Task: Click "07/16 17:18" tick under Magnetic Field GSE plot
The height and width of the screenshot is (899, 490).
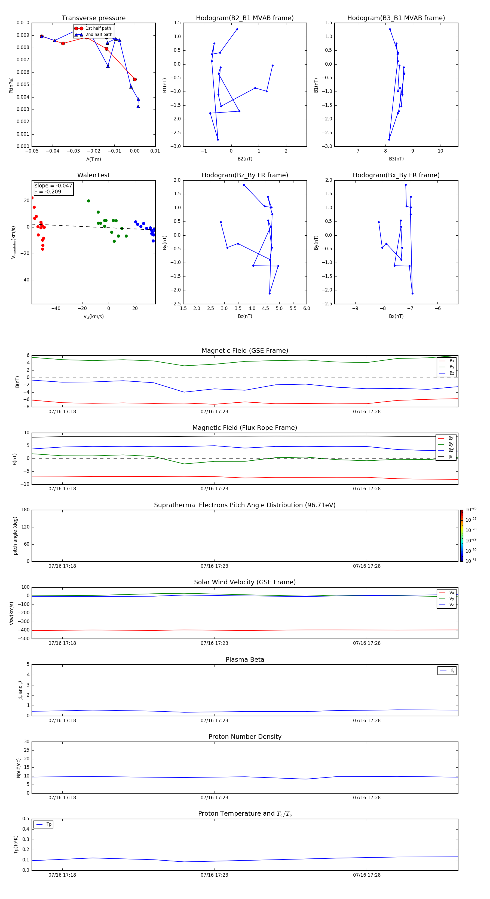Action: point(62,411)
